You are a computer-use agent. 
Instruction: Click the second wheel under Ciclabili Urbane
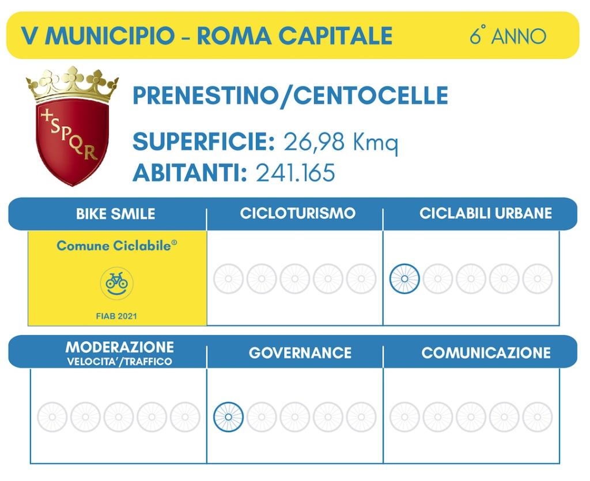(x=438, y=279)
